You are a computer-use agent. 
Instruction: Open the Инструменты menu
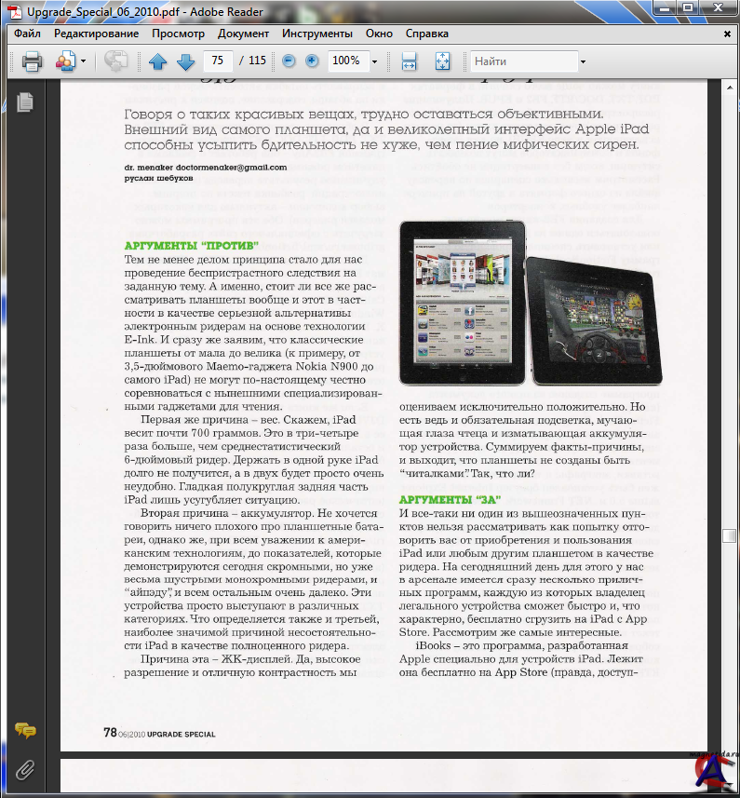(x=316, y=34)
